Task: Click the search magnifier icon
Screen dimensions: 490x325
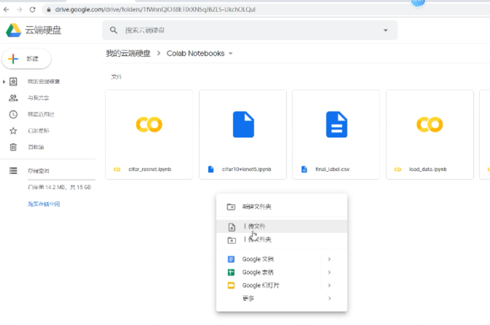Action: [113, 30]
